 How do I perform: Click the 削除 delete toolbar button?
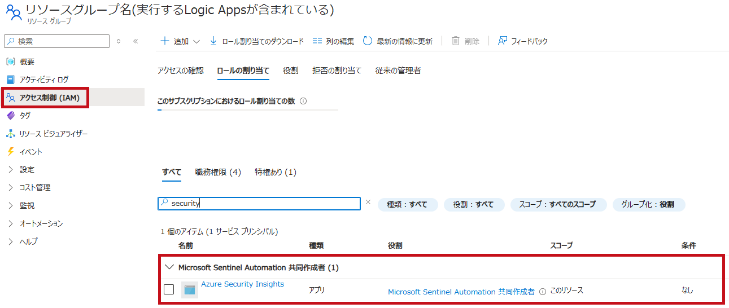click(x=465, y=41)
